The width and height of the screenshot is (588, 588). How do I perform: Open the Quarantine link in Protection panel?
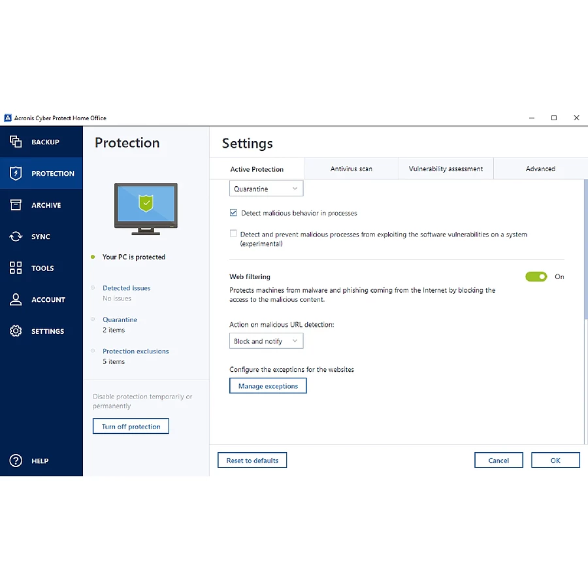click(120, 319)
